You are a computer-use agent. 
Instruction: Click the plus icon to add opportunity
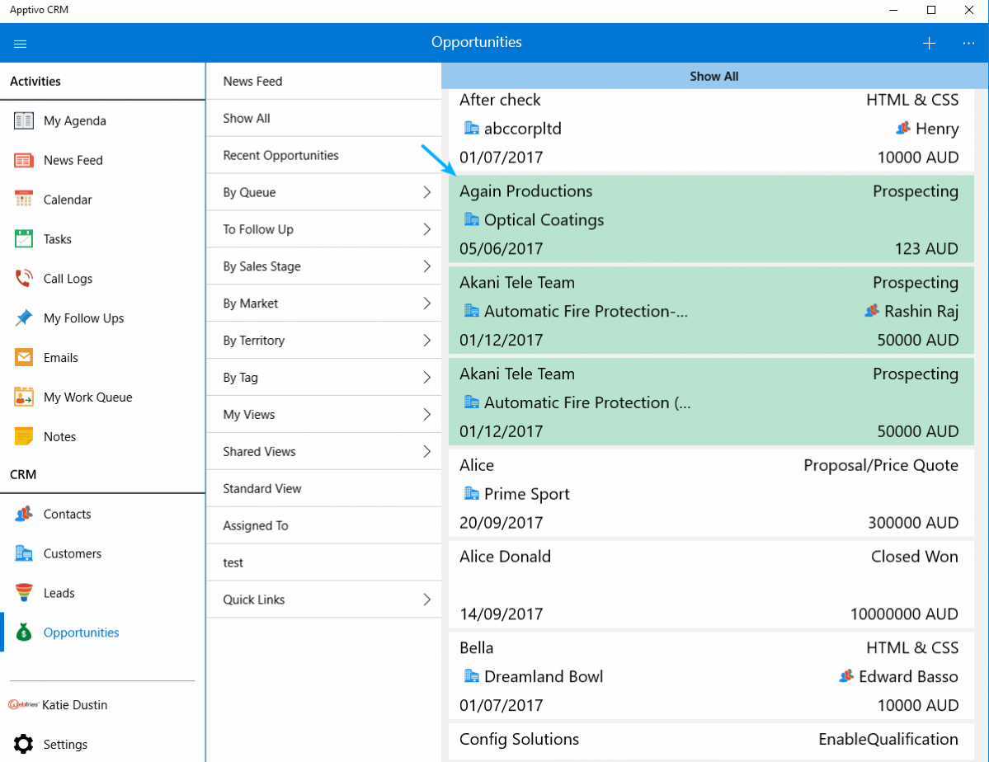pos(929,44)
